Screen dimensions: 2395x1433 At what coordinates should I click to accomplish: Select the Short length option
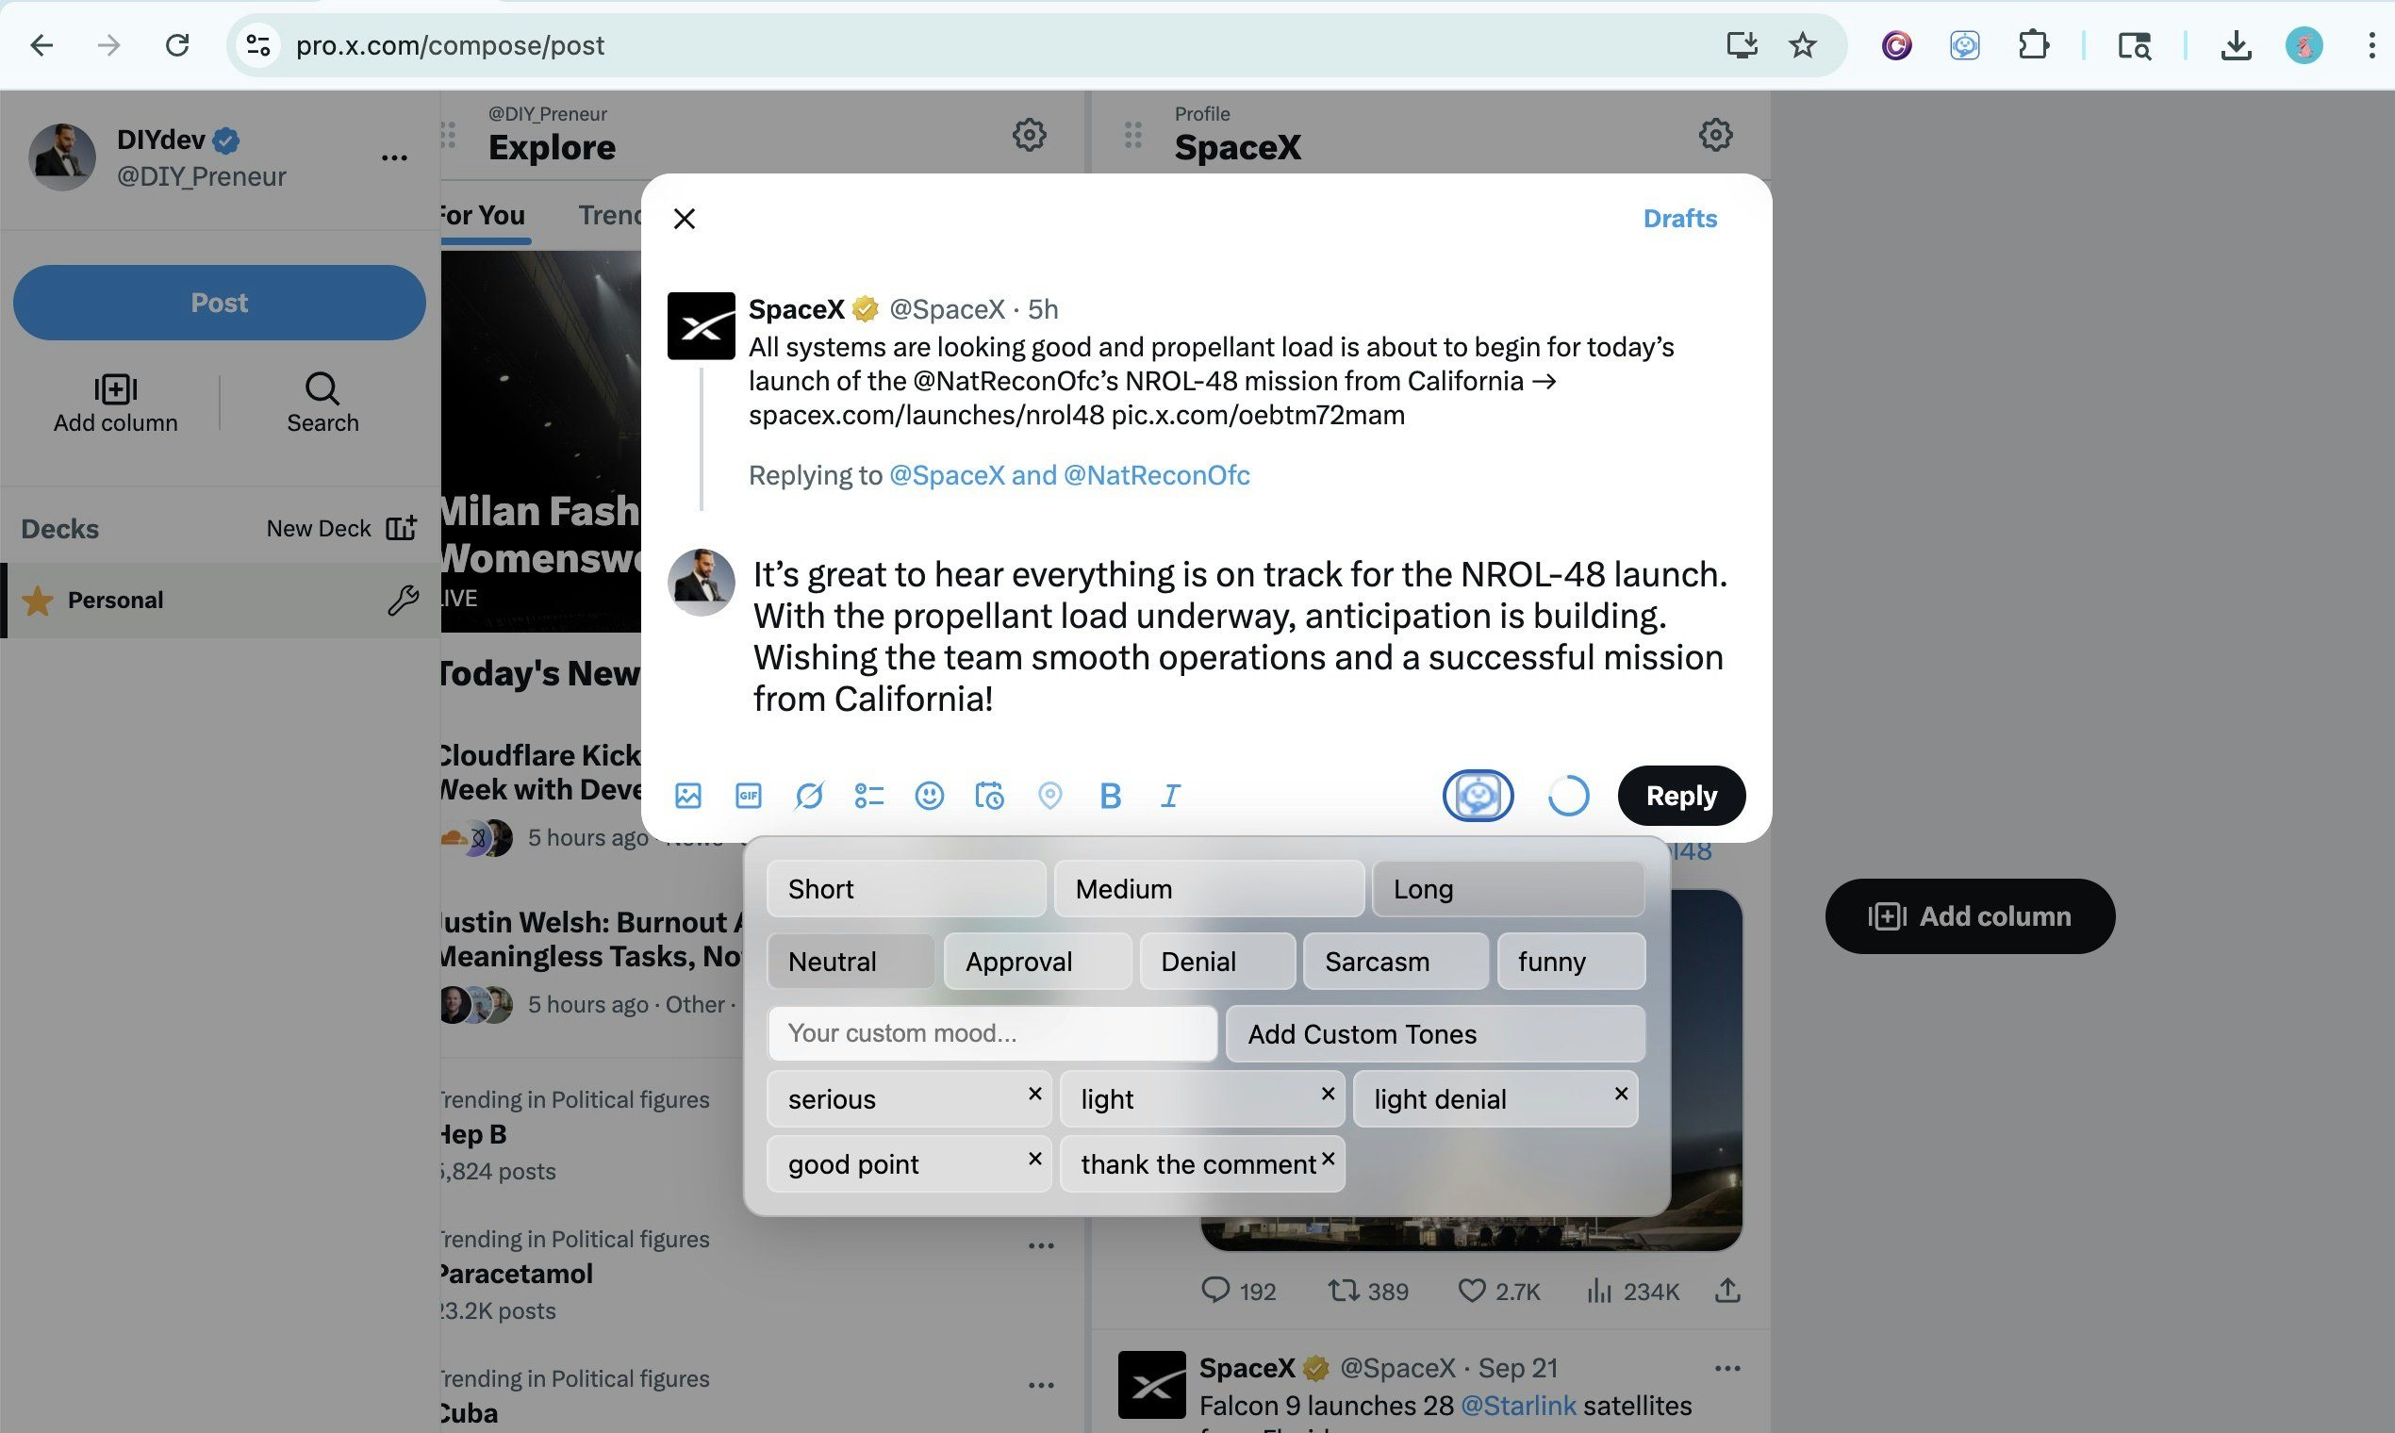pos(906,888)
